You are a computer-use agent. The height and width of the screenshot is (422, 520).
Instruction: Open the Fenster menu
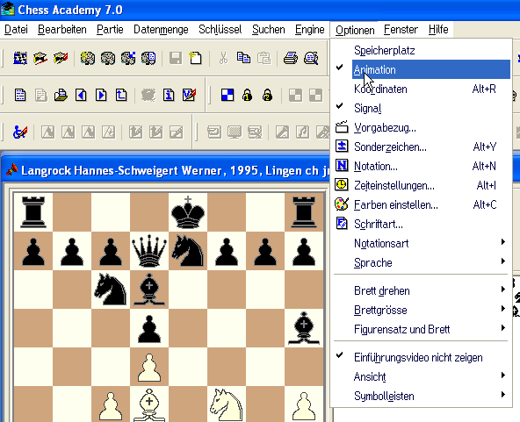pos(401,30)
